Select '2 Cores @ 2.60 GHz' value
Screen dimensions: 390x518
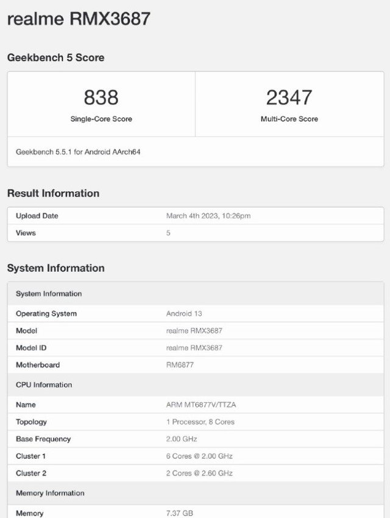199,474
